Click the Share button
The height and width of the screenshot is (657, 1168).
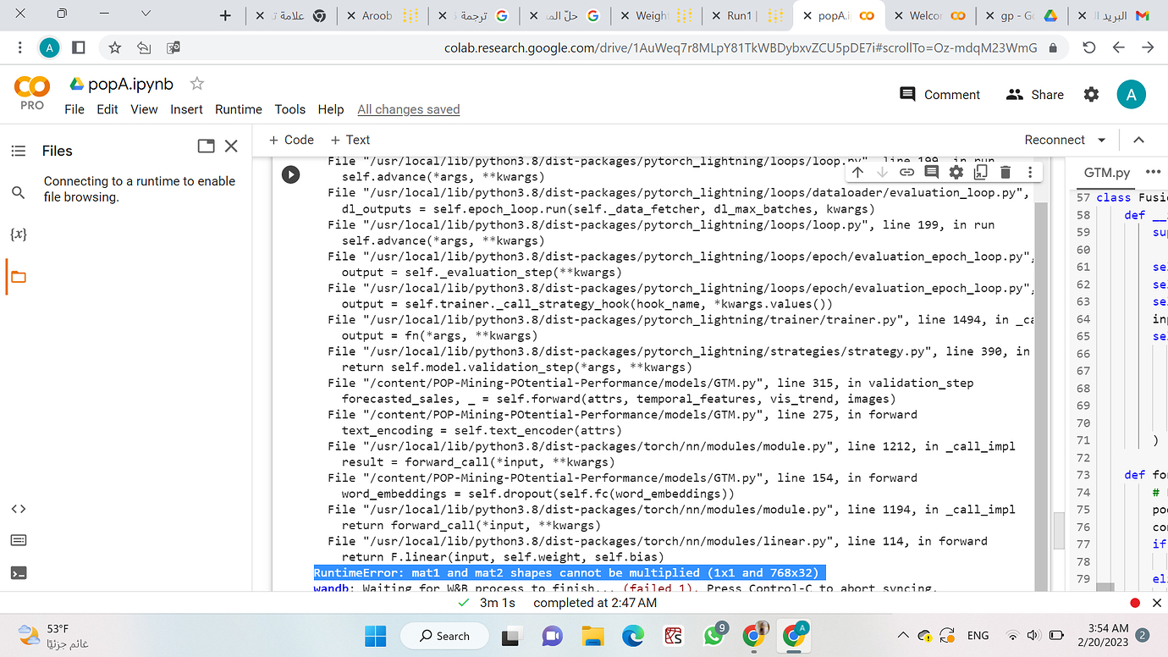point(1035,95)
